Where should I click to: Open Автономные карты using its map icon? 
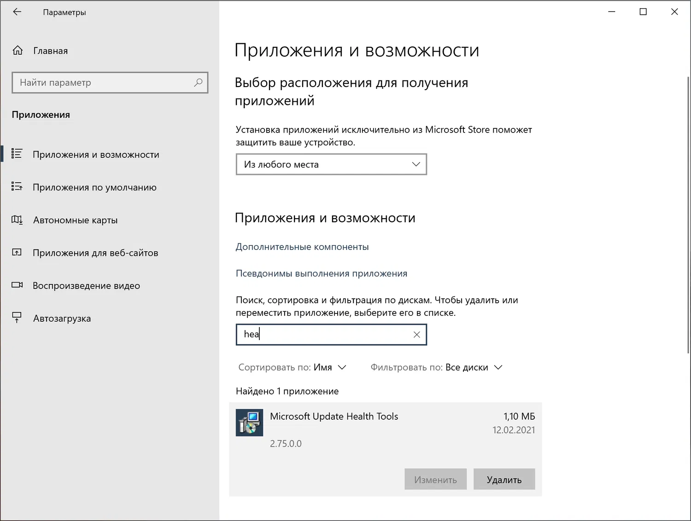17,220
